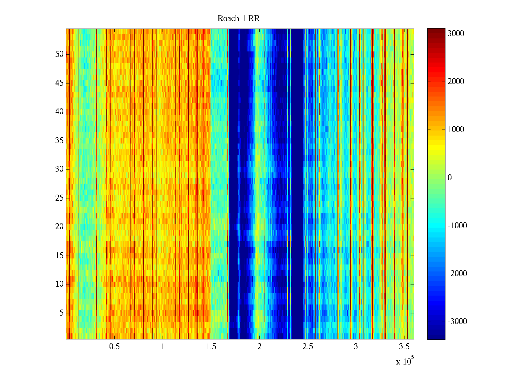This screenshot has height=381, width=508.
Task: Click the x-axis tick label 3.5
Action: pos(404,347)
